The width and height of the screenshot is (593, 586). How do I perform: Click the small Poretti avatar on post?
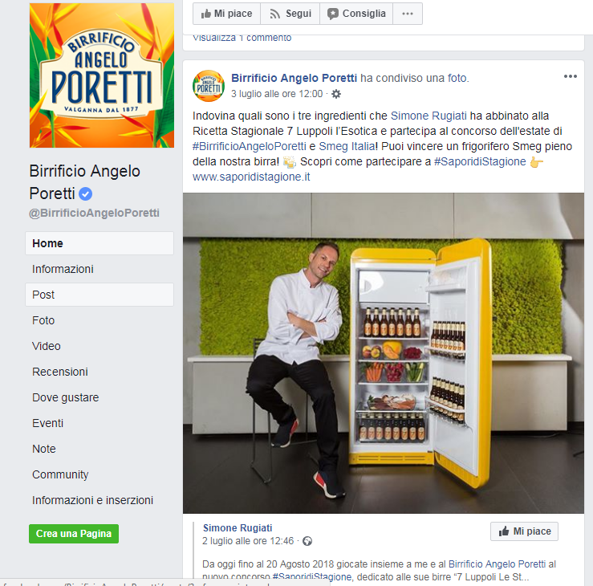[209, 86]
